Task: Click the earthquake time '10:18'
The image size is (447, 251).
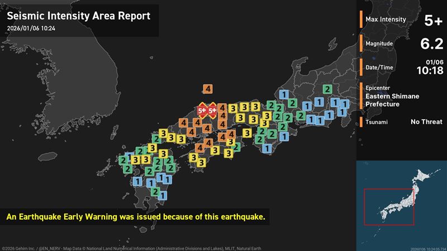Action: (x=430, y=71)
